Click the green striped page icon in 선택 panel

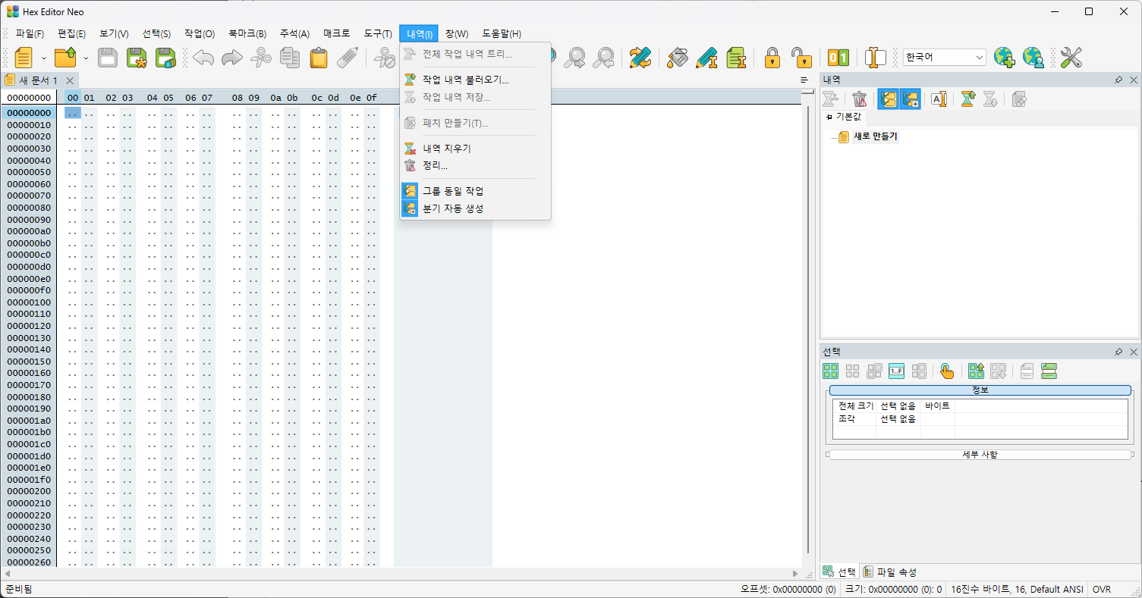tap(1049, 371)
